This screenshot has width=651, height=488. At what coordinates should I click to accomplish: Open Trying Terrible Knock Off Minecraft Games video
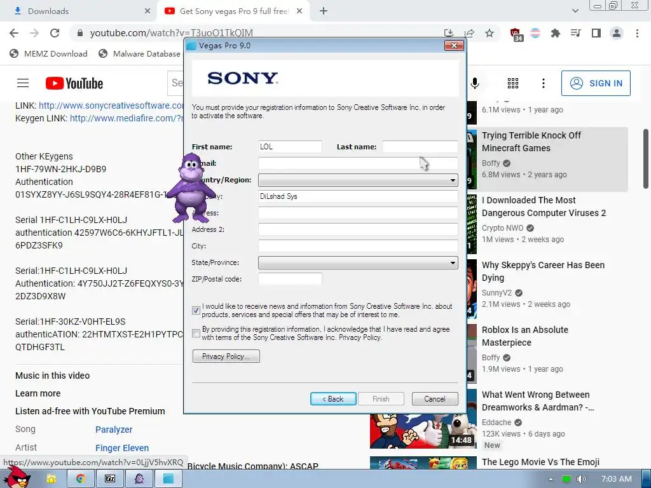[531, 142]
